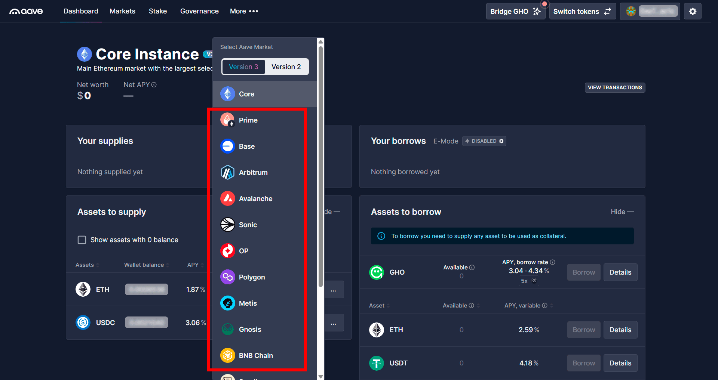
Task: Click Borrow button for ETH
Action: [584, 330]
